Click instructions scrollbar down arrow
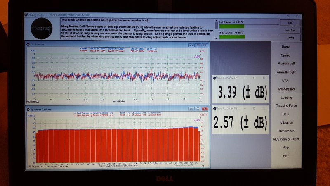The image size is (330, 186). 216,38
